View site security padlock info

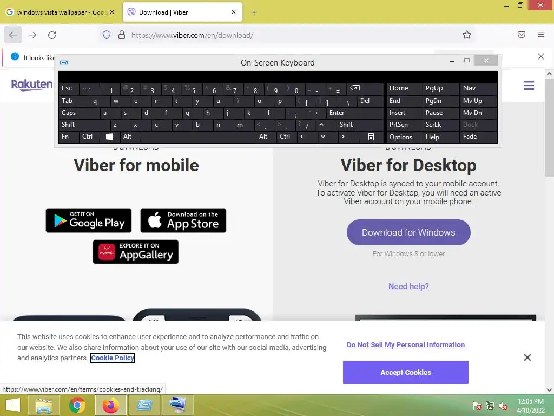(122, 35)
